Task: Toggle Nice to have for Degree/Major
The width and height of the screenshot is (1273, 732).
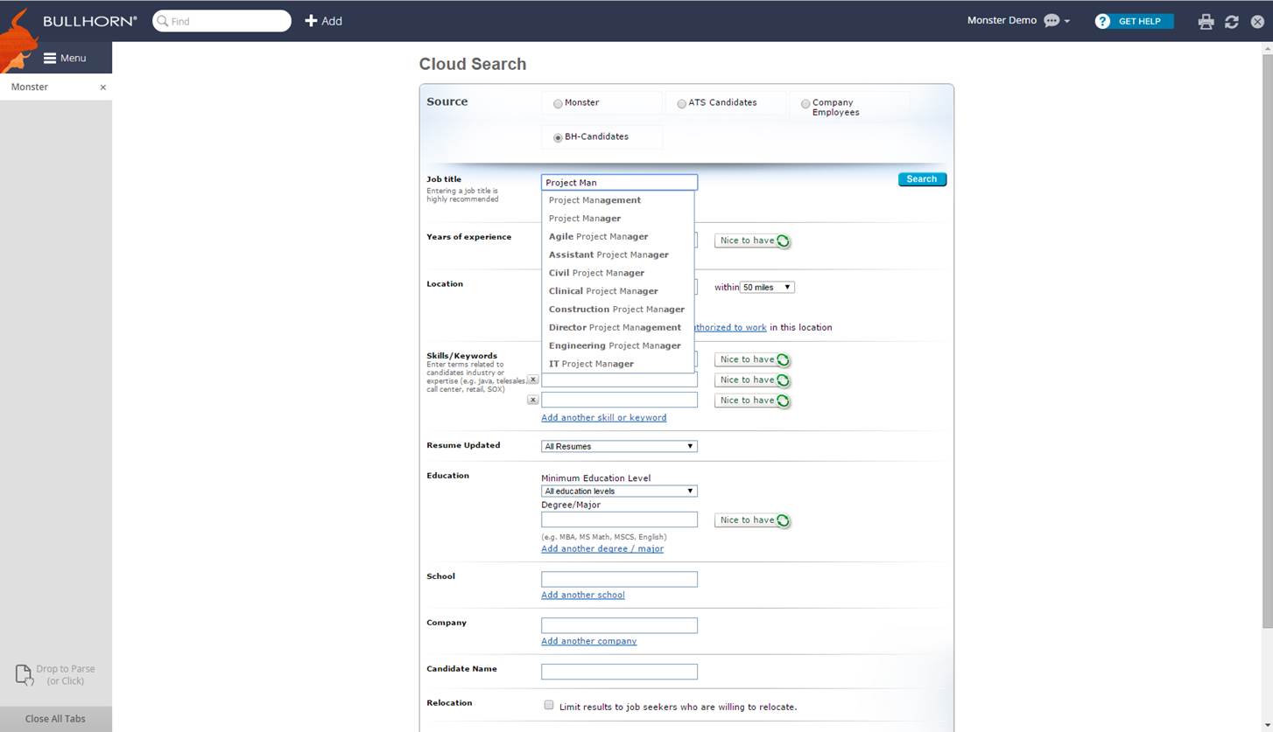Action: tap(752, 520)
